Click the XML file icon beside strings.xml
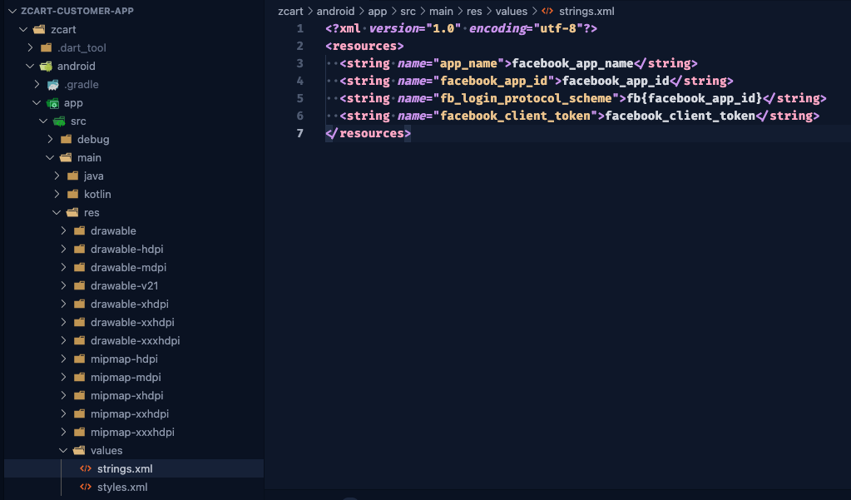 click(85, 469)
